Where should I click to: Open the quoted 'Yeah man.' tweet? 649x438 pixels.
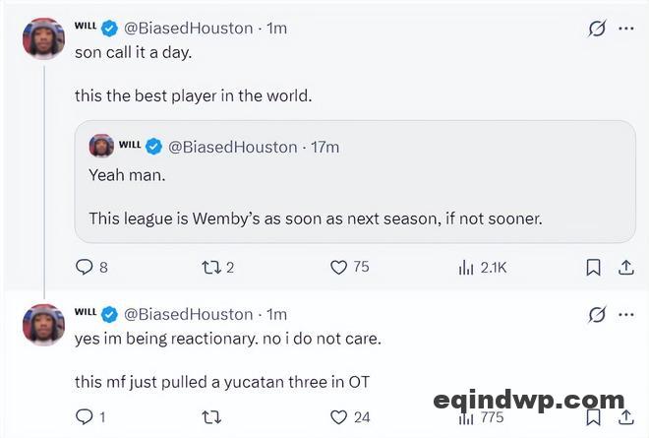click(x=355, y=181)
